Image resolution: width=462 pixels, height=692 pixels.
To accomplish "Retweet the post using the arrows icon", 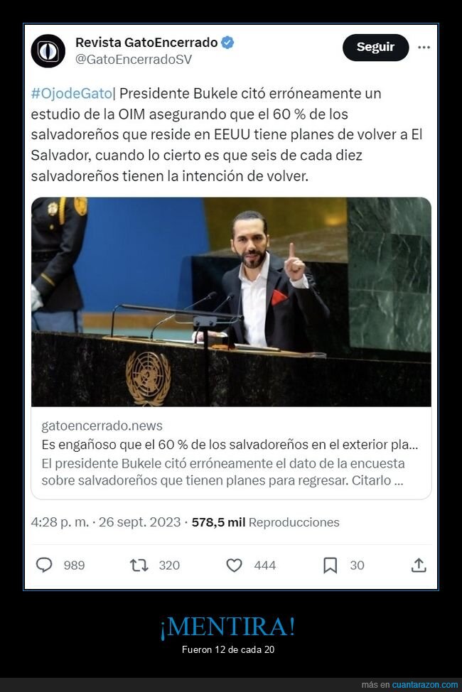I will (139, 565).
